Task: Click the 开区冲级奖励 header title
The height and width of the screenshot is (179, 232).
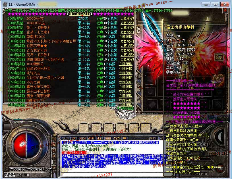Action: [79, 14]
